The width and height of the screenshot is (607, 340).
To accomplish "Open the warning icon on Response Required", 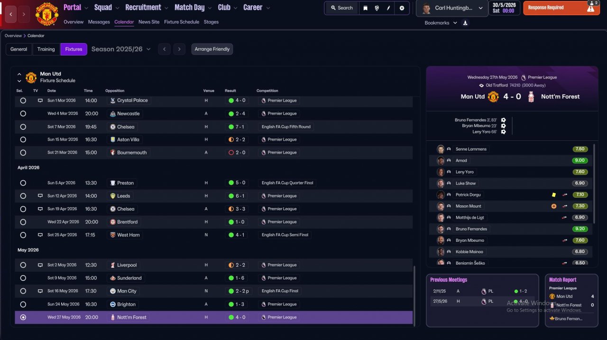I will tap(590, 8).
